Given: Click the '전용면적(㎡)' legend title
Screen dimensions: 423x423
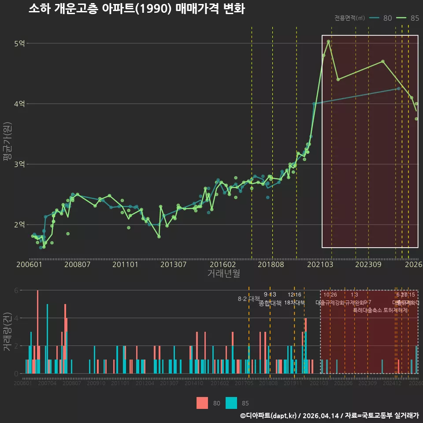Looking at the screenshot, I should click(349, 18).
